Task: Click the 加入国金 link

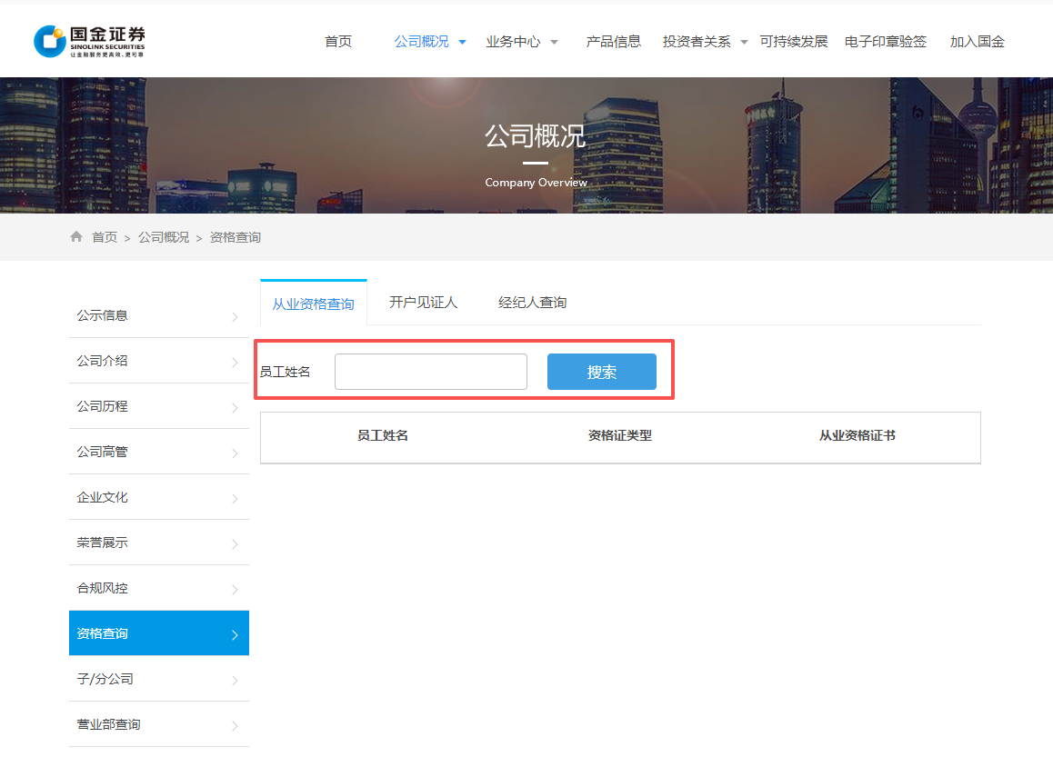Action: 977,41
